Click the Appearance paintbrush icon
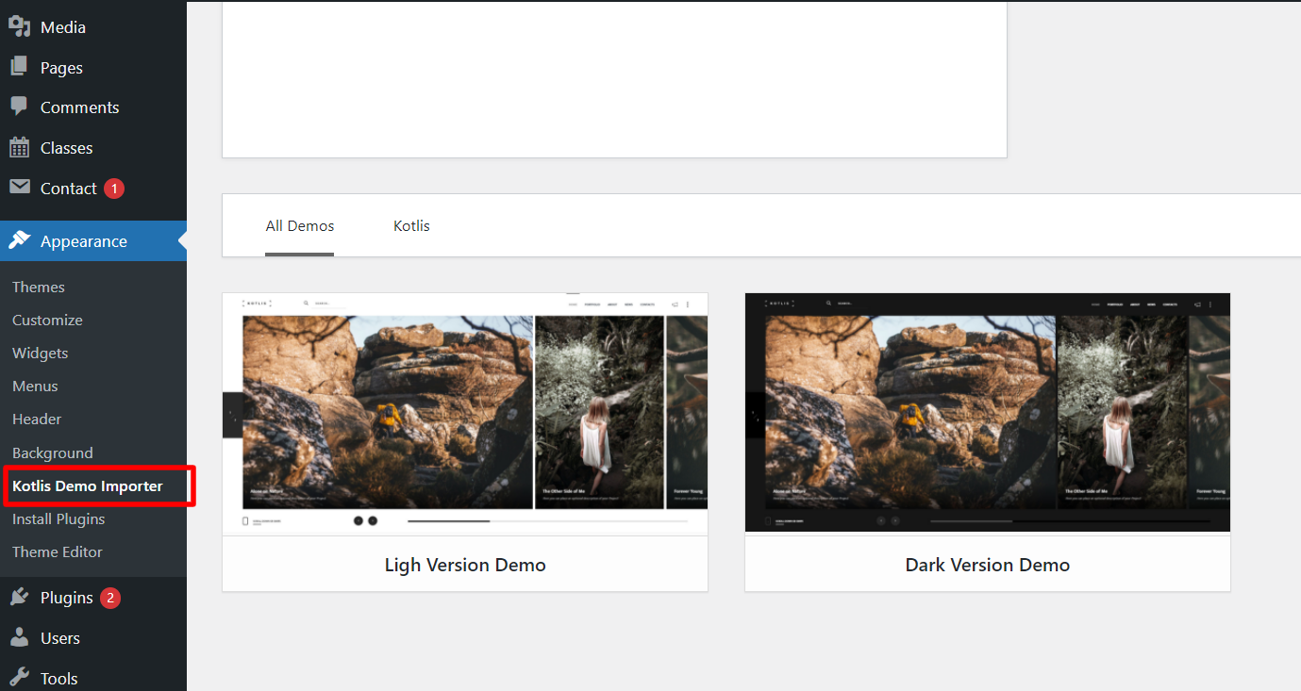Screen dimensions: 1301x691 tap(20, 241)
